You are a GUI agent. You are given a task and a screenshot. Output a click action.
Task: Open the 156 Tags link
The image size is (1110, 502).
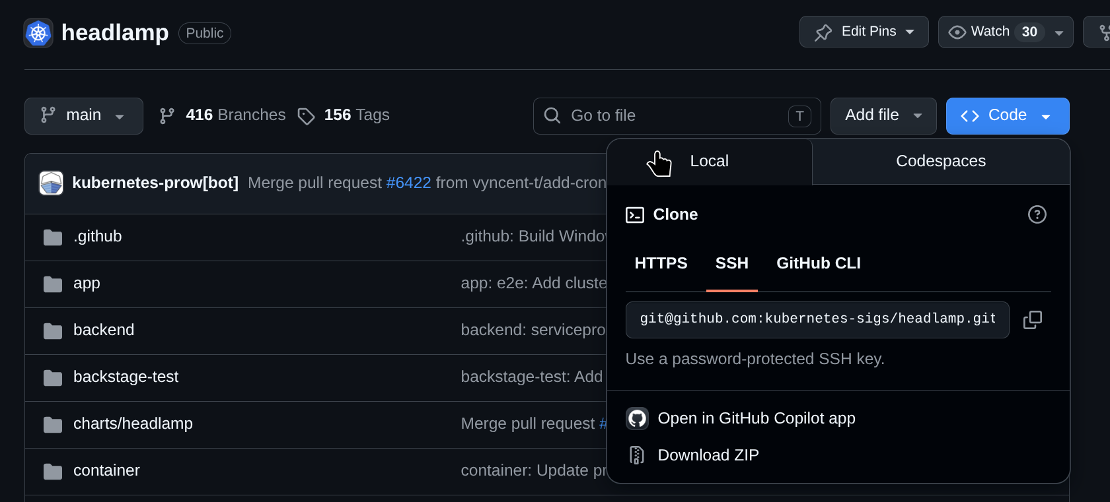(344, 115)
